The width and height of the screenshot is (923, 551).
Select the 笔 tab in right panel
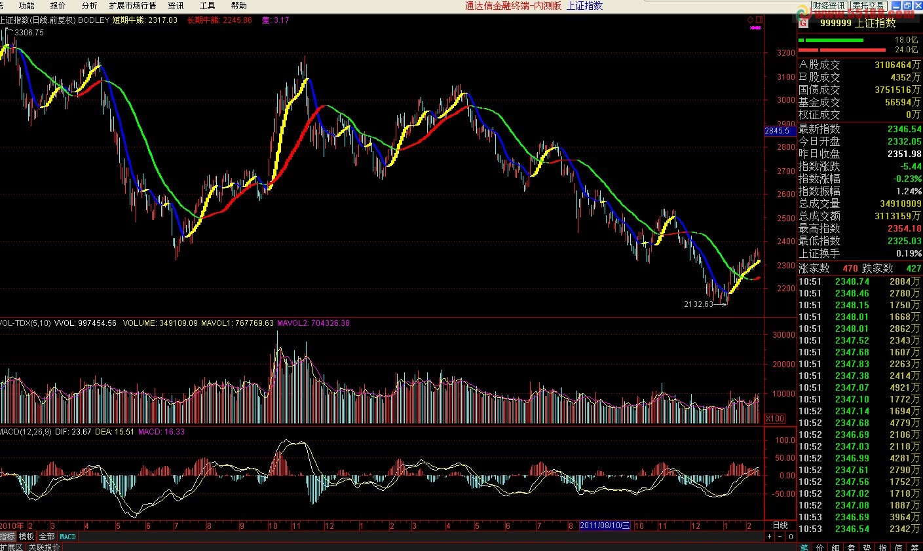pyautogui.click(x=804, y=547)
